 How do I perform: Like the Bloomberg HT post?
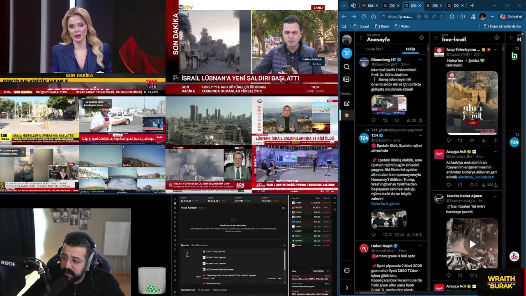click(397, 120)
